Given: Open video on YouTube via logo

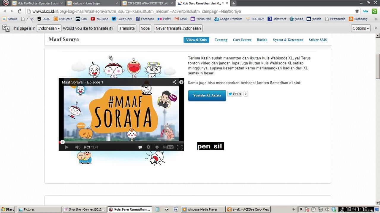Looking at the screenshot, I should (168, 147).
